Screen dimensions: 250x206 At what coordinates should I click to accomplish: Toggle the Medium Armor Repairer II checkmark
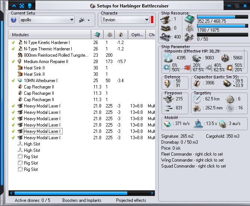pos(13,61)
